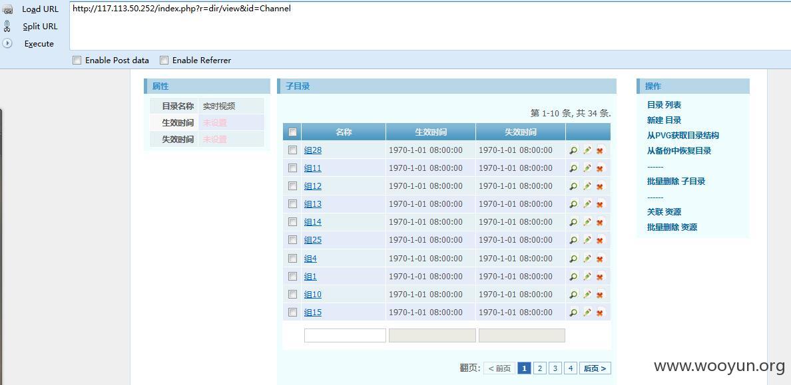This screenshot has height=385, width=791.
Task: Click the pencil edit icon in the 组12 row
Action: coord(587,186)
